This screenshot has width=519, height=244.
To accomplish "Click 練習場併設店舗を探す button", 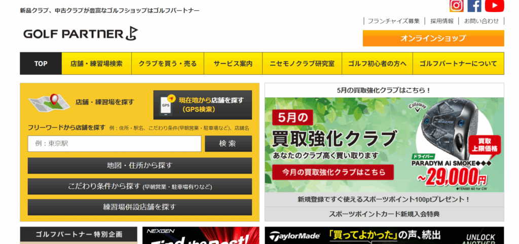I will pyautogui.click(x=140, y=208).
